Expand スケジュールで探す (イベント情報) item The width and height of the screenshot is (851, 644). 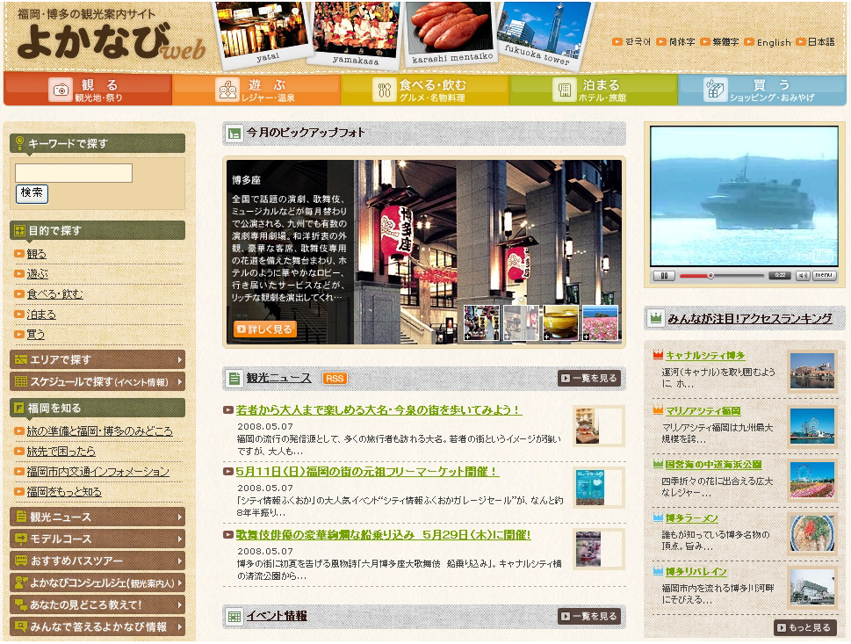97,381
